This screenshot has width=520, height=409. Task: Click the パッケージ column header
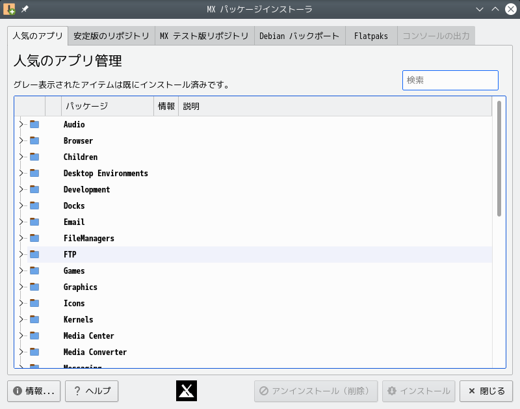click(107, 106)
